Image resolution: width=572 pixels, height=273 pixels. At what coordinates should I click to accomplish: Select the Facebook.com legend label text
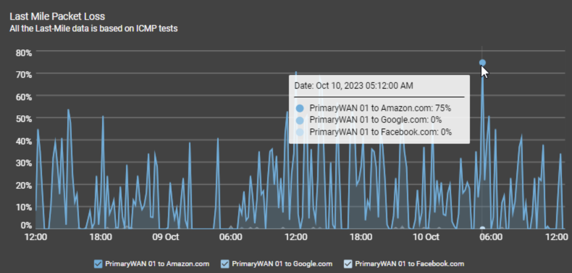[x=409, y=264]
